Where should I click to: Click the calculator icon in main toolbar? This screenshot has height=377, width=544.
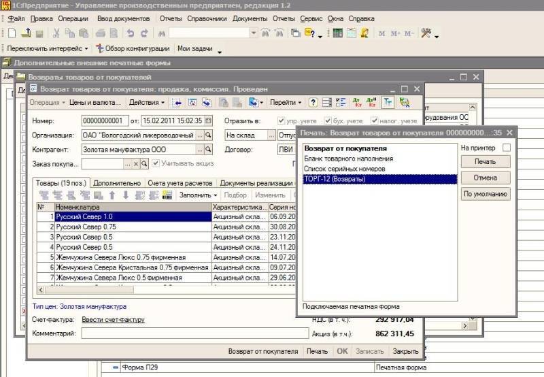click(338, 33)
